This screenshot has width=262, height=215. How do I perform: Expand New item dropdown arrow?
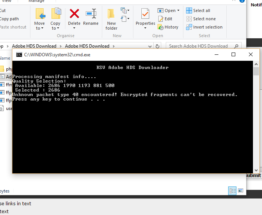point(128,11)
